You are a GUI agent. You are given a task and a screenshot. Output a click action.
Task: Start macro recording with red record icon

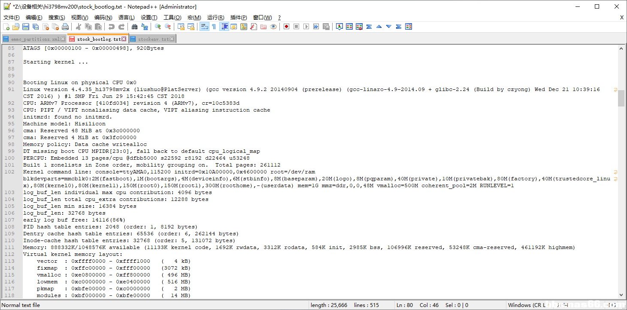(x=286, y=27)
